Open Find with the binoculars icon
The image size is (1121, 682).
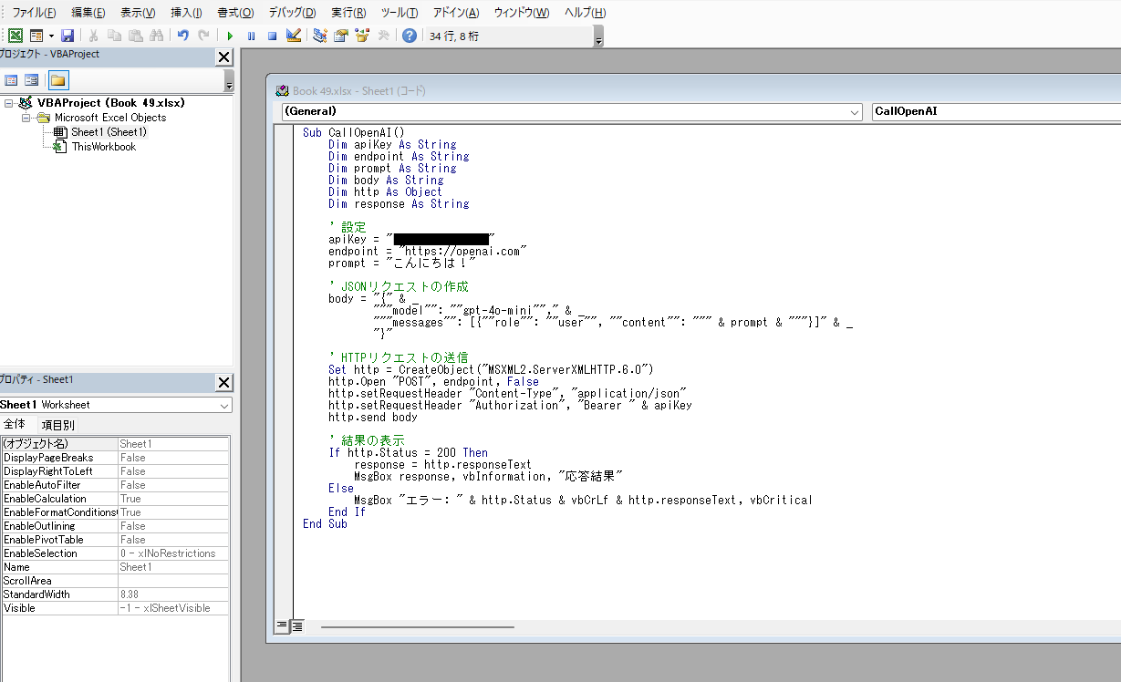(156, 36)
